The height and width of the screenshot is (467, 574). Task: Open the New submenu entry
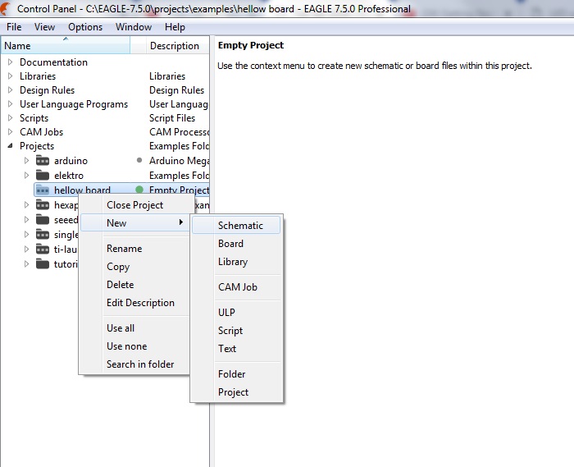[135, 222]
